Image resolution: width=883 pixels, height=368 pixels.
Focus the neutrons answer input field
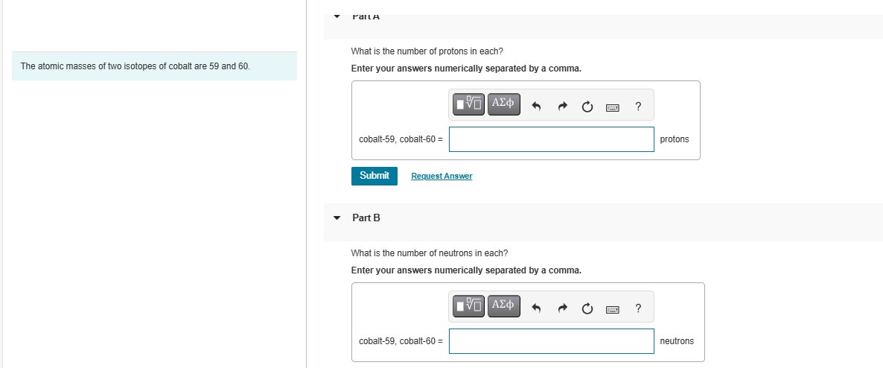click(551, 341)
